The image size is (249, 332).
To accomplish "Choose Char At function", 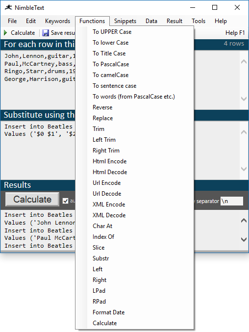I will [135, 226].
